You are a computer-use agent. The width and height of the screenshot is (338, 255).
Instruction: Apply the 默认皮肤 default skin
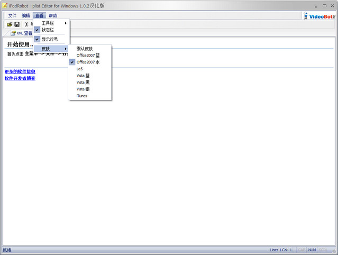(x=85, y=48)
